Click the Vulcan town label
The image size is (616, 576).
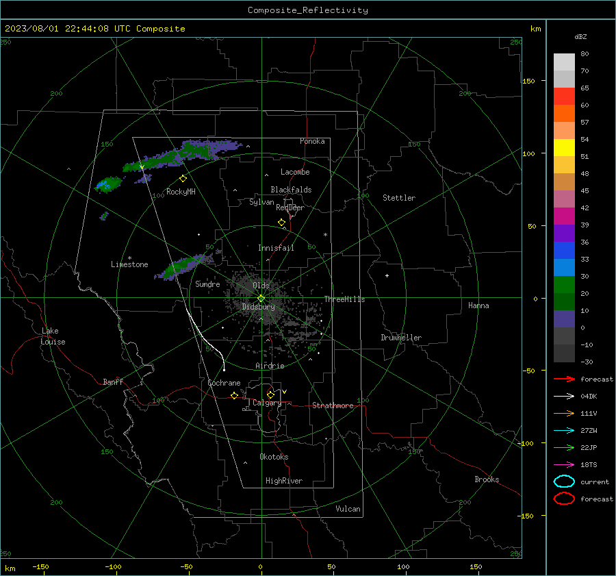(x=348, y=509)
